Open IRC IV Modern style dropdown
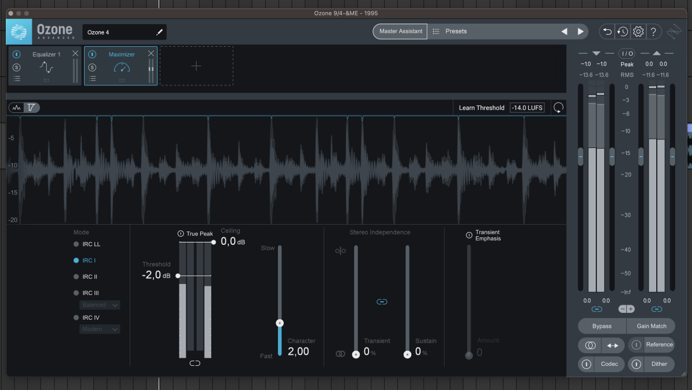 coord(100,329)
